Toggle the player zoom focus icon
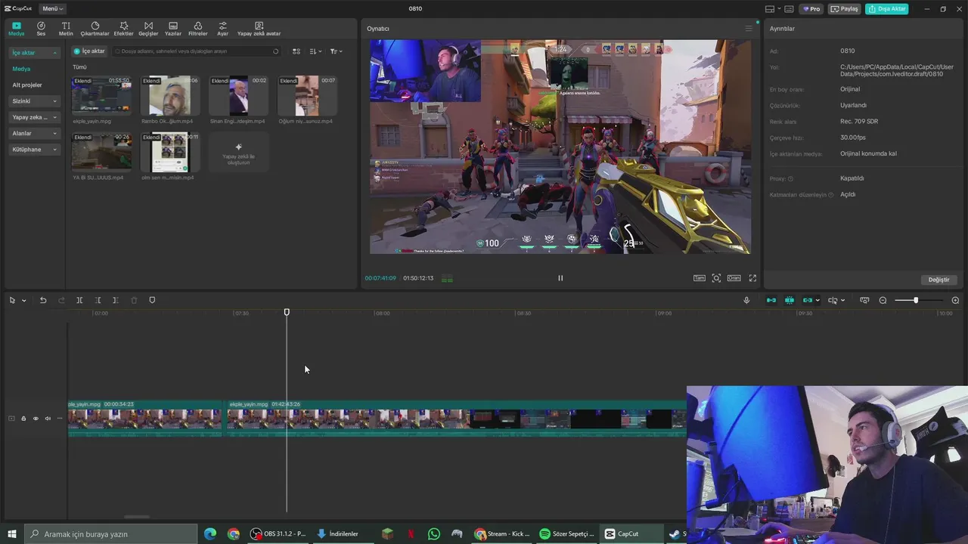Viewport: 968px width, 544px height. (716, 278)
